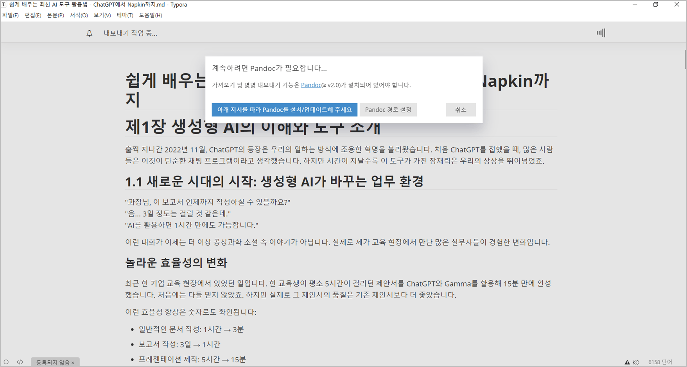Screen dimensions: 687x367
Task: Click the bullet 보고서 작성: 3일 → 1시간
Action: 179,344
